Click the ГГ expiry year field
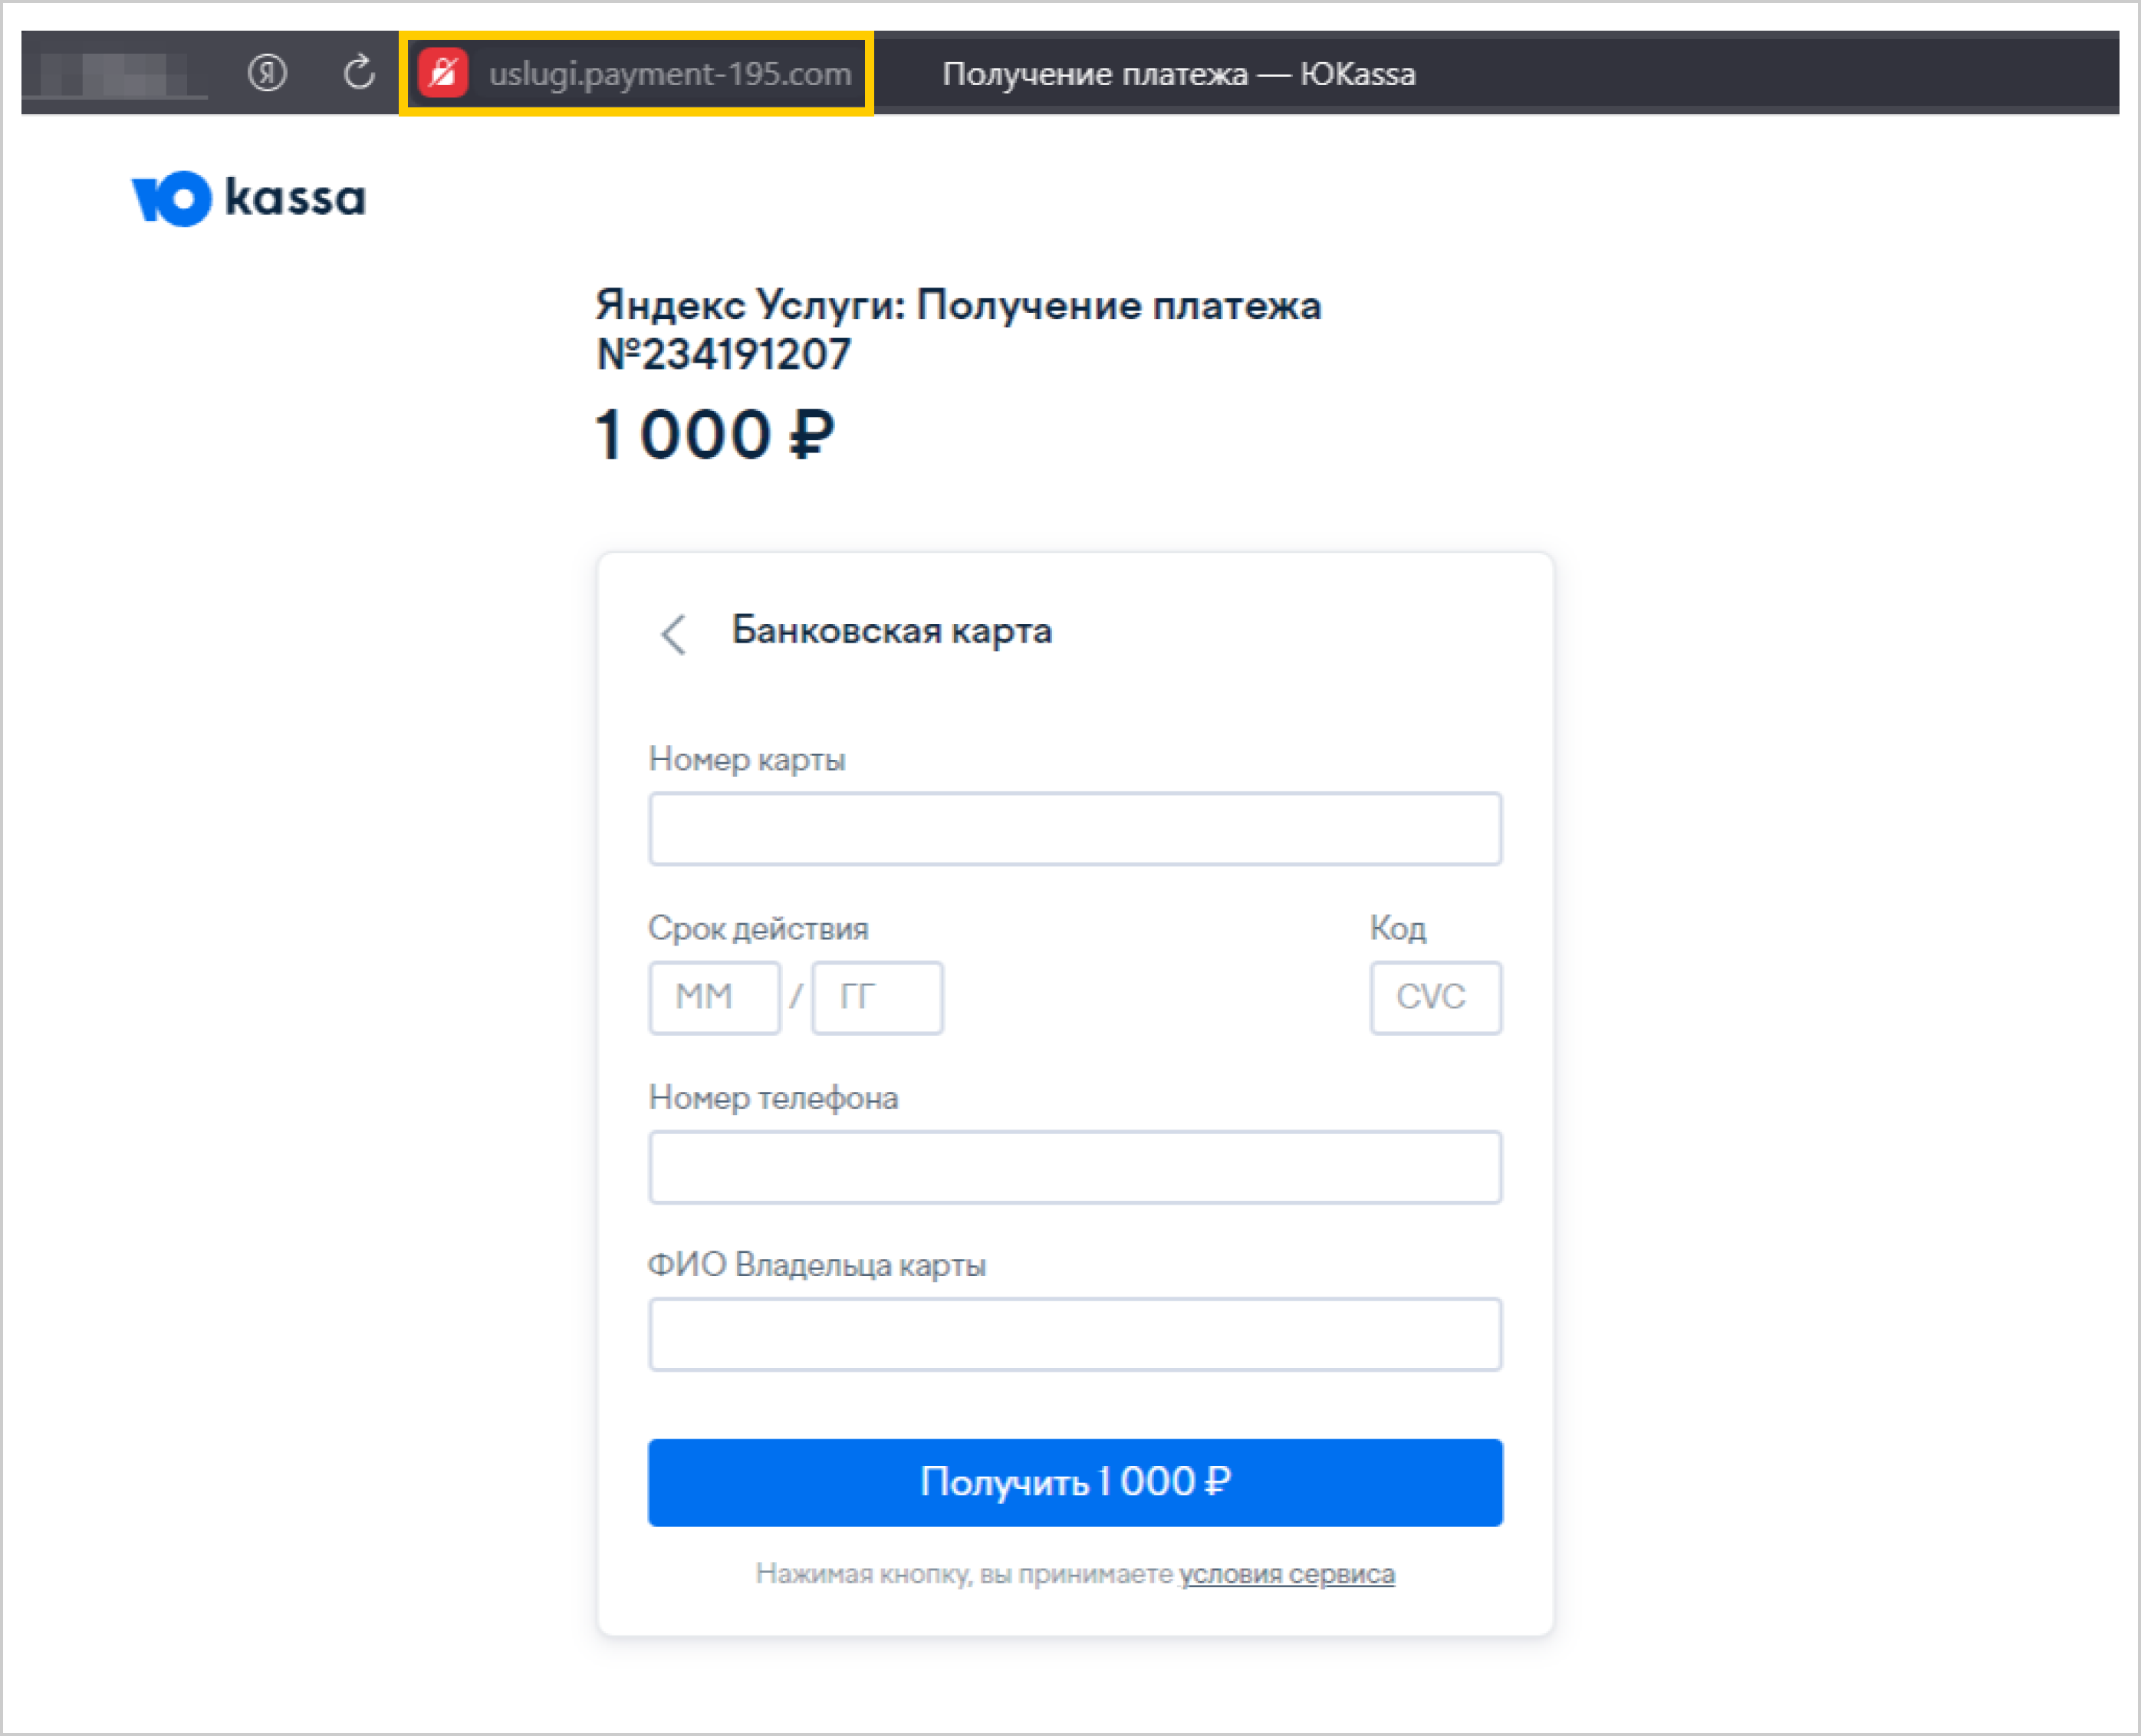The height and width of the screenshot is (1736, 2141). click(877, 997)
